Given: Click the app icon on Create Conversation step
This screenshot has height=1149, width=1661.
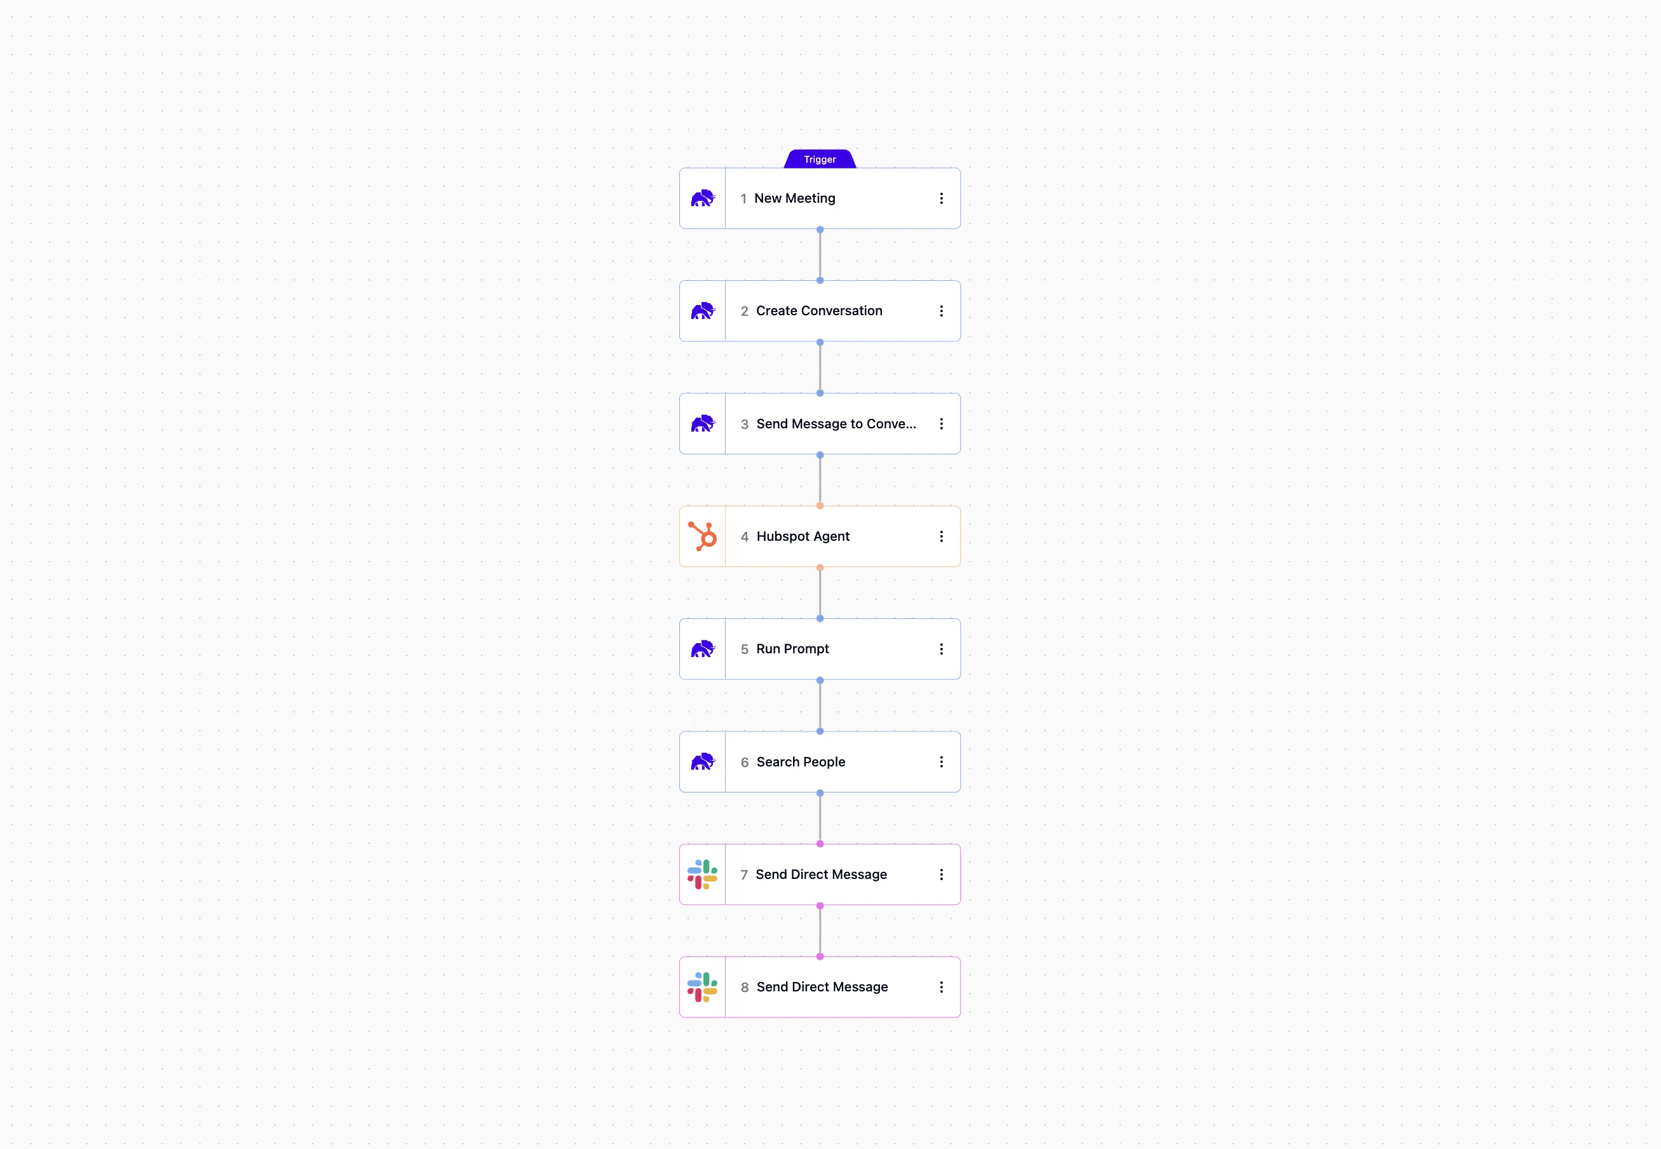Looking at the screenshot, I should coord(702,310).
